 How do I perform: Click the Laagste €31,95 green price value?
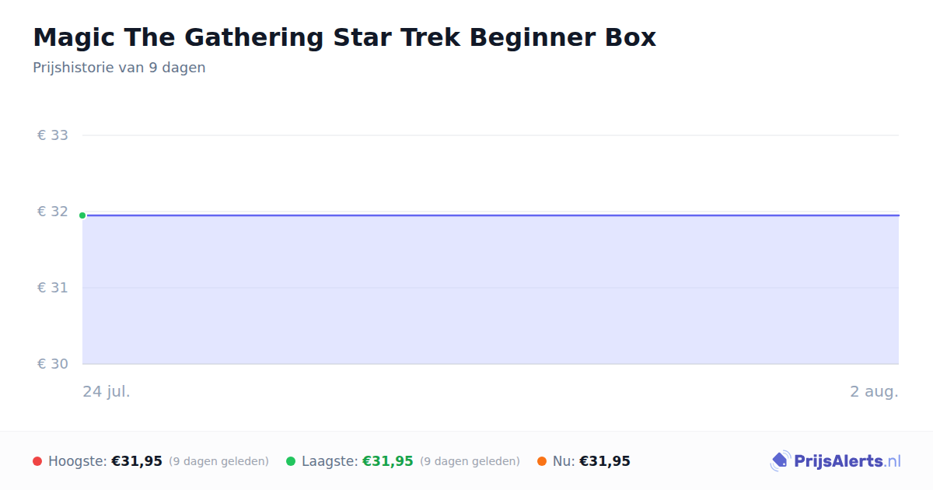(388, 461)
